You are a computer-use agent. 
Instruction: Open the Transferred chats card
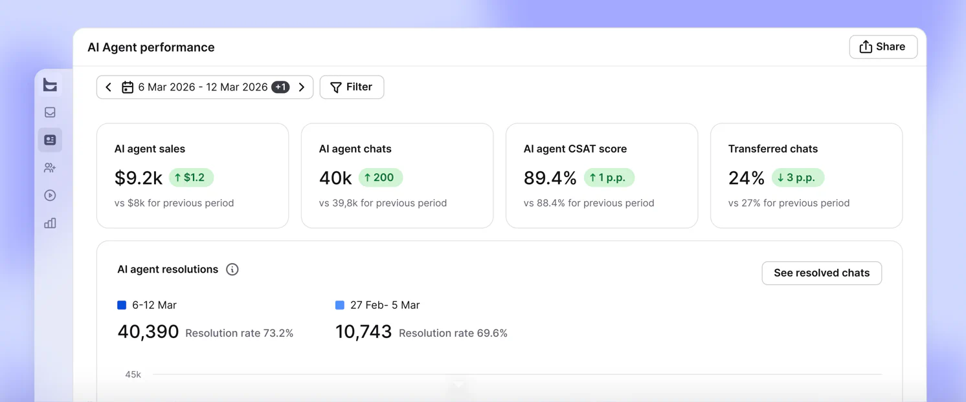point(806,176)
